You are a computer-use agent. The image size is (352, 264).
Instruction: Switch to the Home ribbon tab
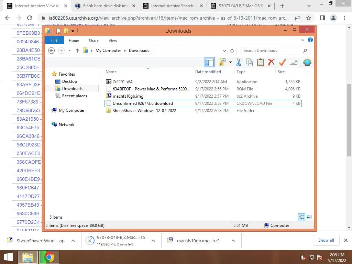point(74,41)
